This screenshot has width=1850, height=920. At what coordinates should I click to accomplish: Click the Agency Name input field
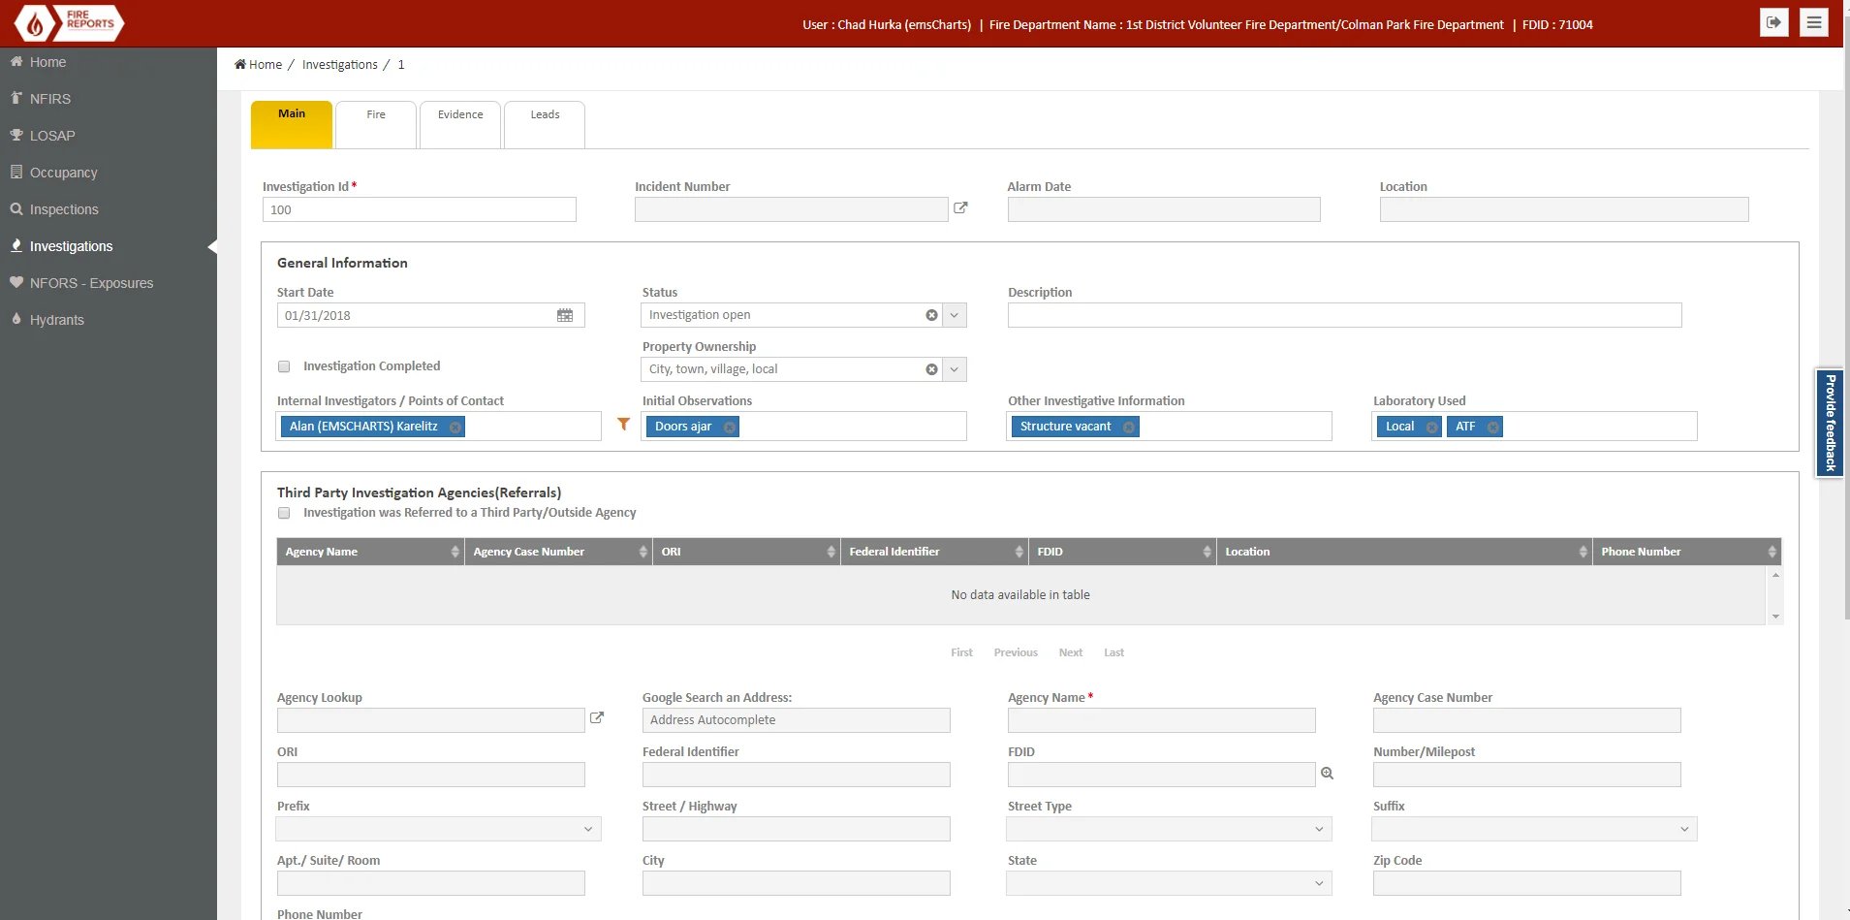point(1162,720)
